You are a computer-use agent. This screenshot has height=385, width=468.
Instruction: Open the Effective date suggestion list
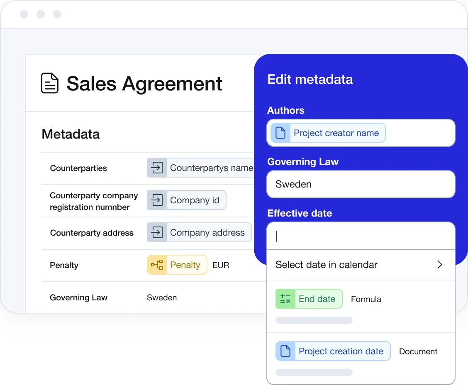coord(361,235)
